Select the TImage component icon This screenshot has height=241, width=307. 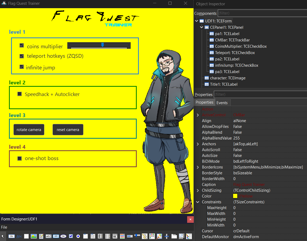(34, 236)
